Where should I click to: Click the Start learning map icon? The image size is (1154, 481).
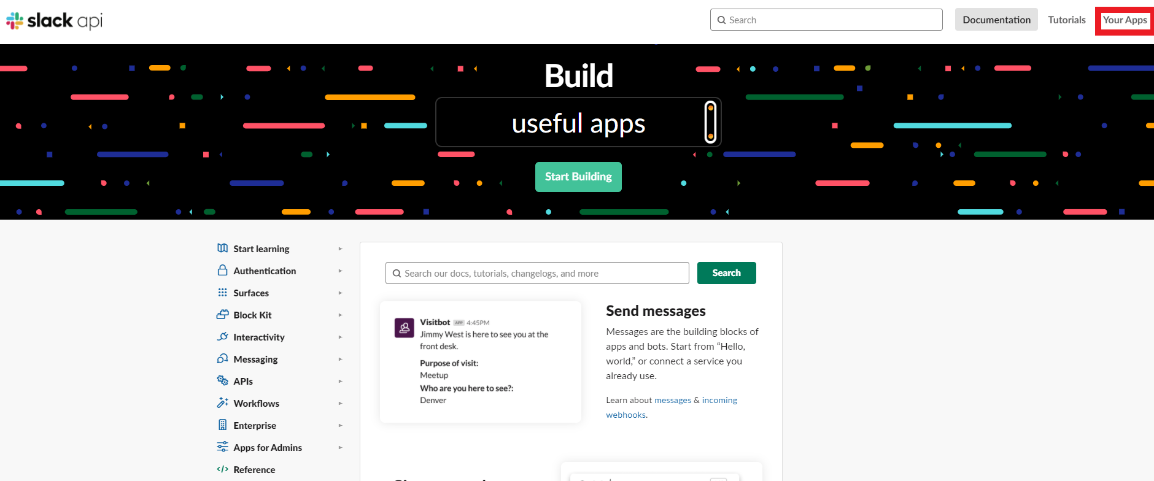click(x=223, y=248)
